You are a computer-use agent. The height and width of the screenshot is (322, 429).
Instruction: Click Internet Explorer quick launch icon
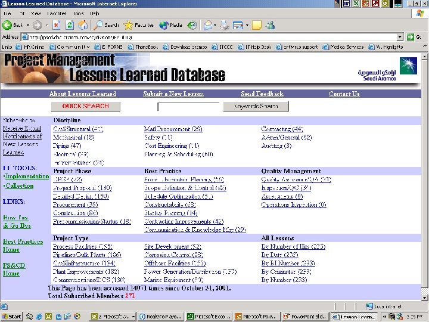click(x=39, y=317)
